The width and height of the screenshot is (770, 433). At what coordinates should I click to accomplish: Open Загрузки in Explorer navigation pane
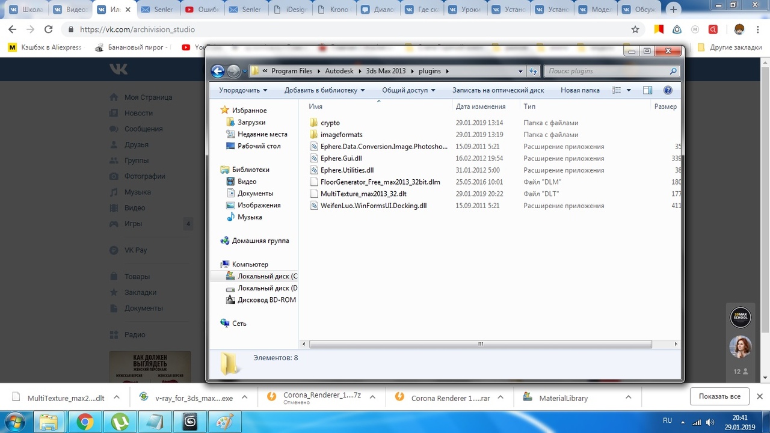click(251, 122)
